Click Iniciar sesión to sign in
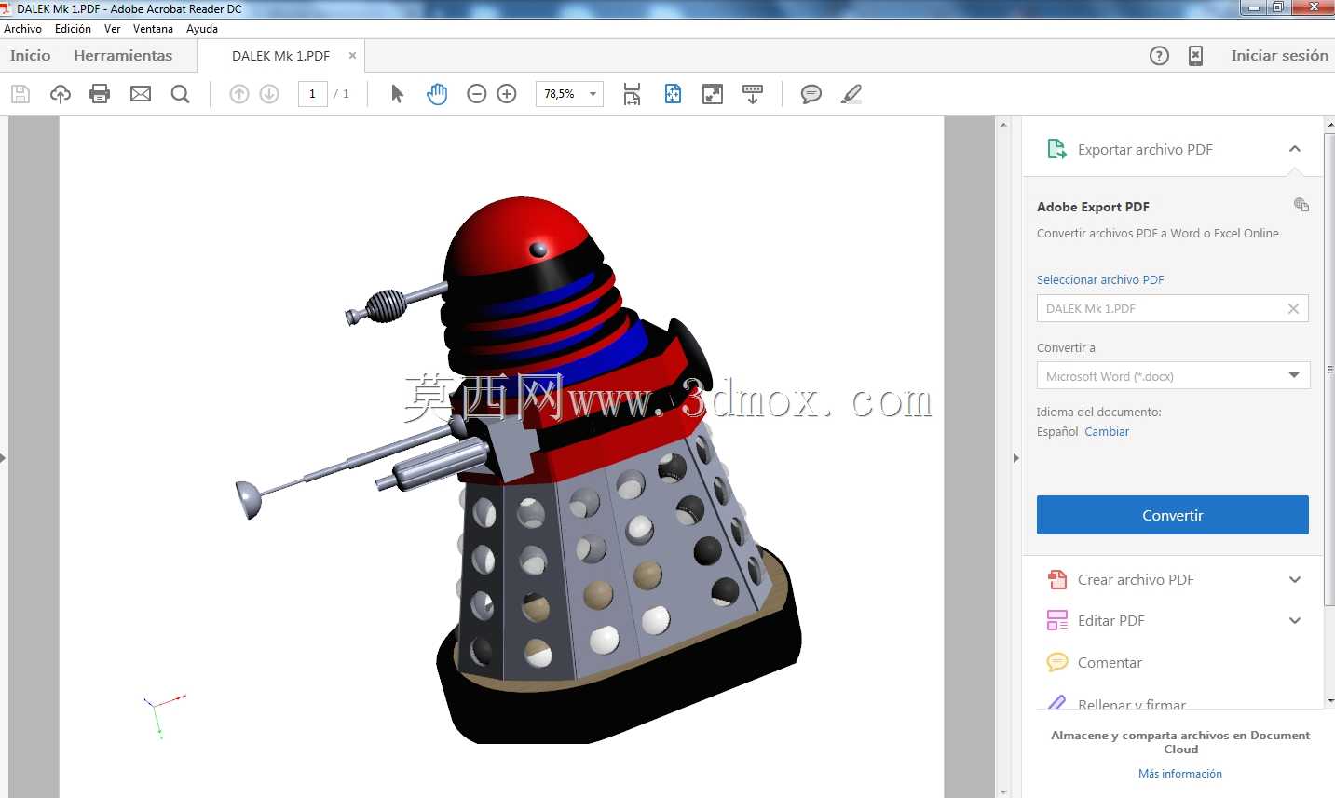The height and width of the screenshot is (798, 1335). point(1280,56)
